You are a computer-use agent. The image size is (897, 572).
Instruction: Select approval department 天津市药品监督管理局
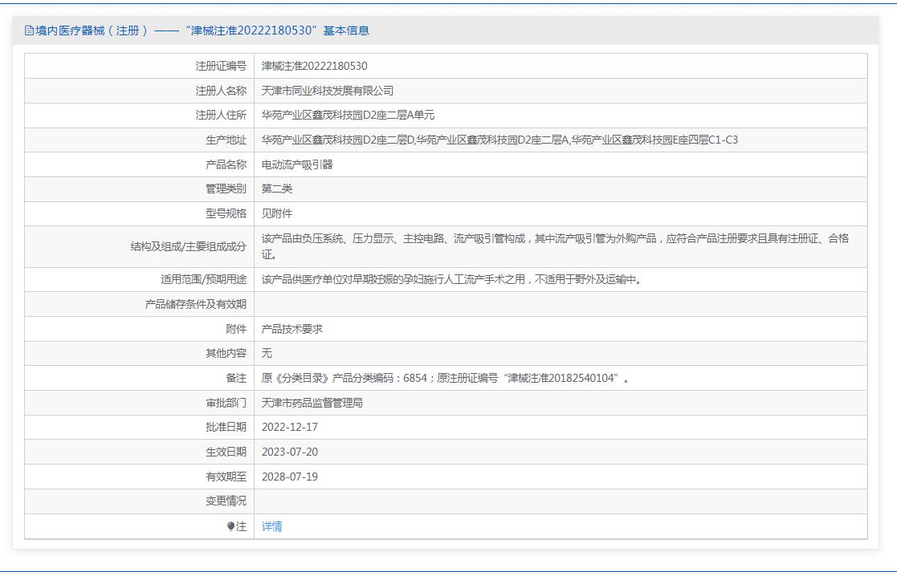coord(312,403)
